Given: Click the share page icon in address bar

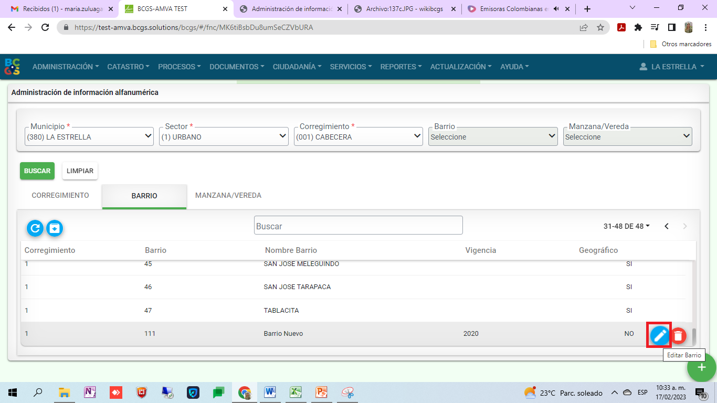Looking at the screenshot, I should pyautogui.click(x=584, y=27).
